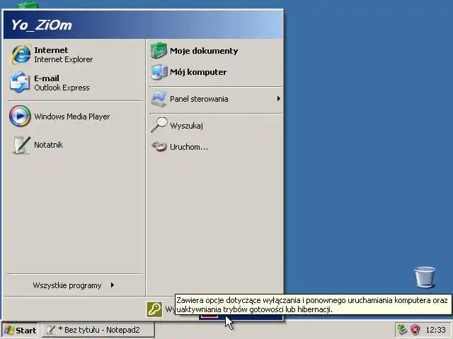Open Windows Media Player
Image resolution: width=453 pixels, height=339 pixels.
[x=75, y=117]
